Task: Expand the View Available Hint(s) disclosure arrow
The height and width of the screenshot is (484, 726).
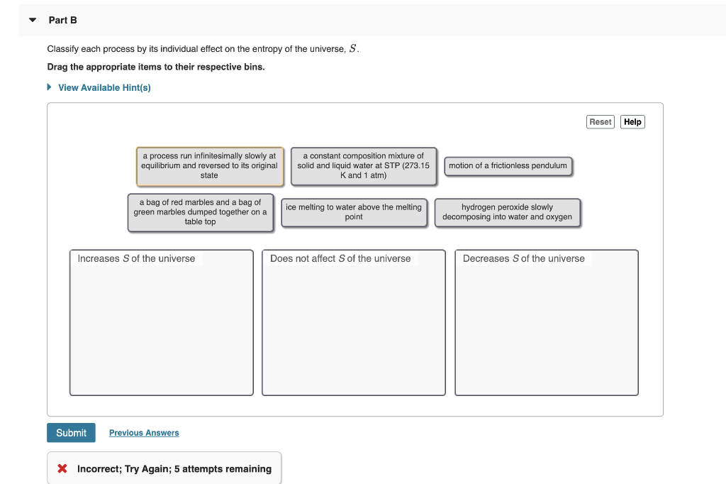Action: 48,87
